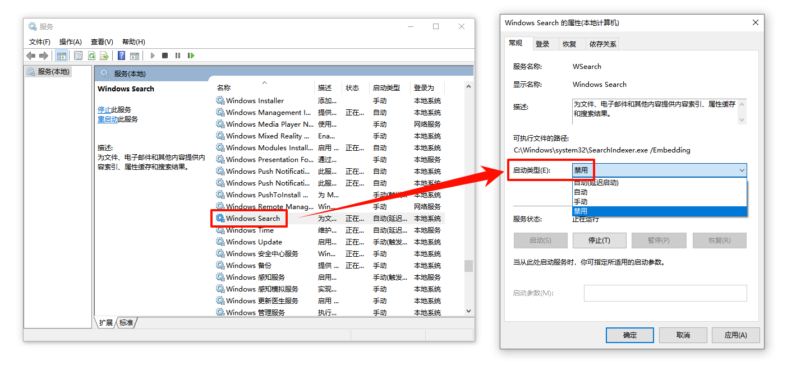Click the Start Service play icon

coord(152,55)
